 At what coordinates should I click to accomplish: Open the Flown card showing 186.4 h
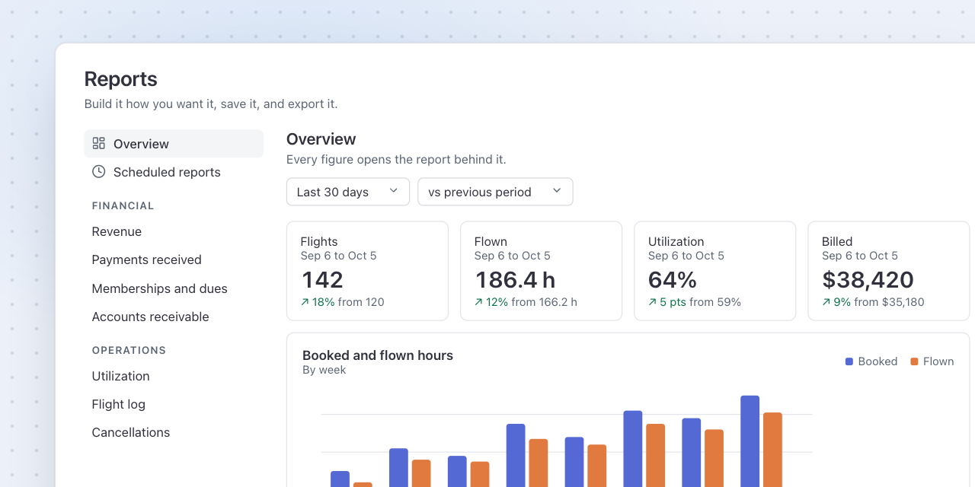pos(541,271)
